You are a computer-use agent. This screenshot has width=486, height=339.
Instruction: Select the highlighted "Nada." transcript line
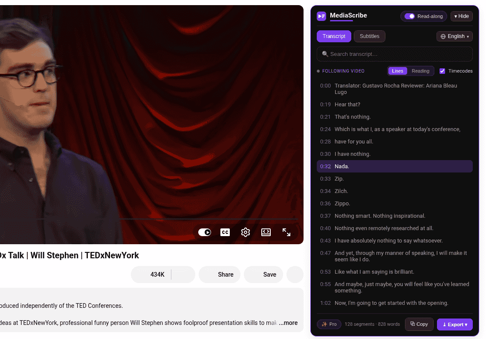click(x=395, y=167)
